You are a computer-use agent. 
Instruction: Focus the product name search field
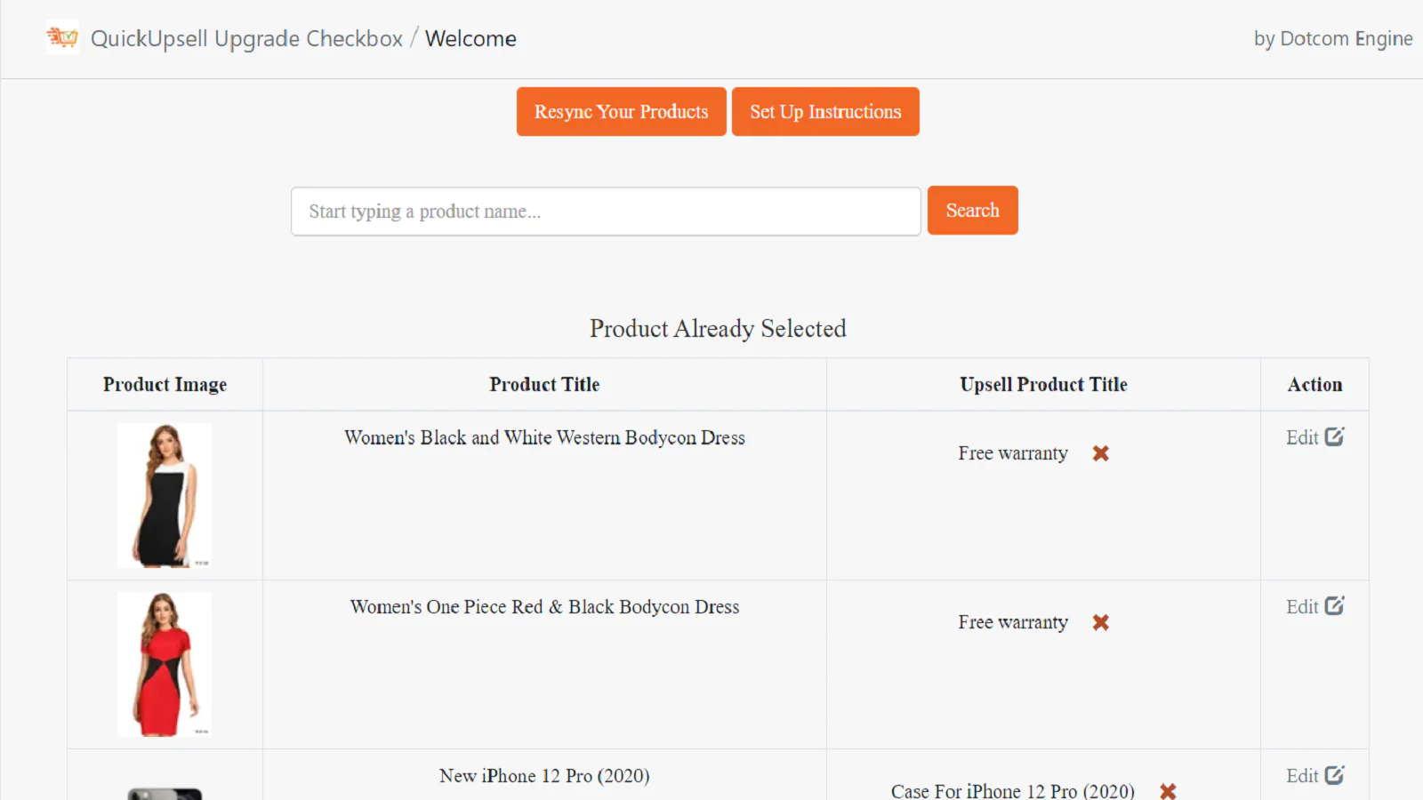pyautogui.click(x=605, y=212)
